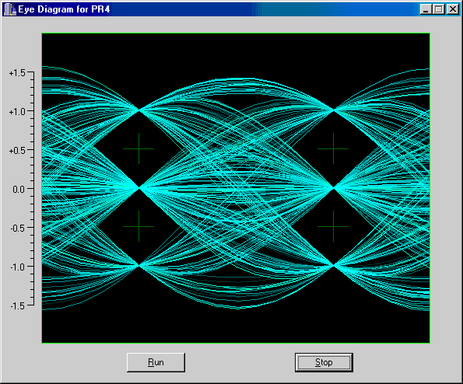Click the title bar text Eye Diagram for PR4
The width and height of the screenshot is (463, 384).
click(x=64, y=9)
